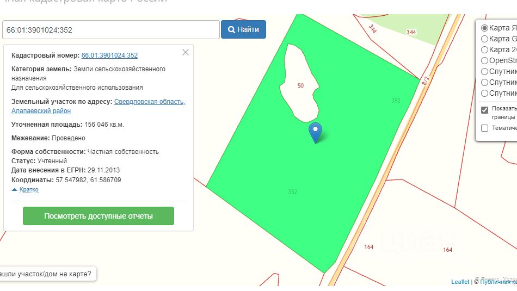The width and height of the screenshot is (517, 291).
Task: Click the Найти search button
Action: tap(243, 29)
